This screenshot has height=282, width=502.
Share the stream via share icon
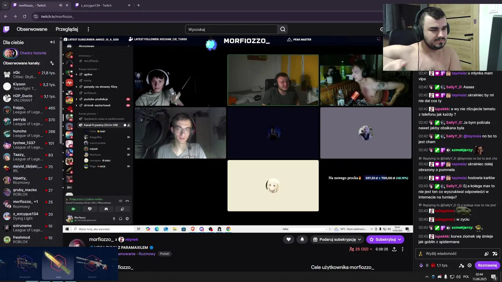point(394,249)
